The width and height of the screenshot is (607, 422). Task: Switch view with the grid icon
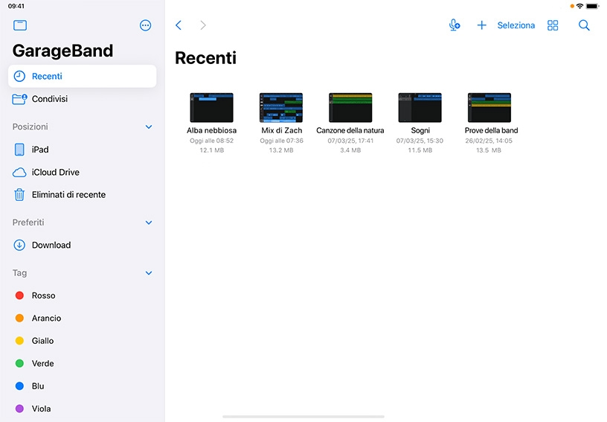tap(553, 25)
